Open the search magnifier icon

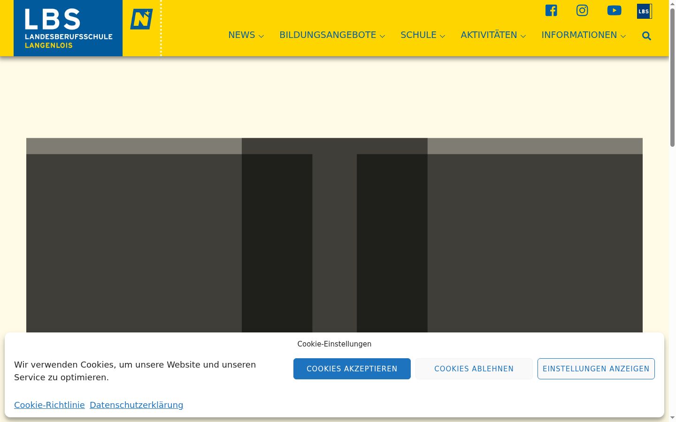(646, 36)
